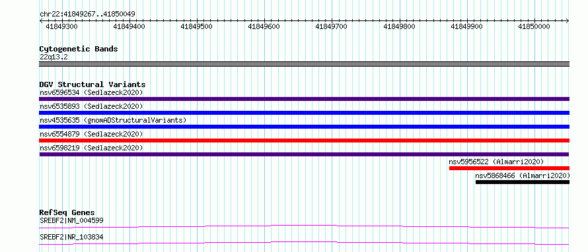Click the RefSeq Genes track title
The height and width of the screenshot is (252, 588).
pyautogui.click(x=67, y=213)
